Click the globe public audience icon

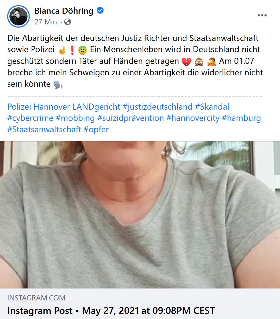click(x=68, y=22)
